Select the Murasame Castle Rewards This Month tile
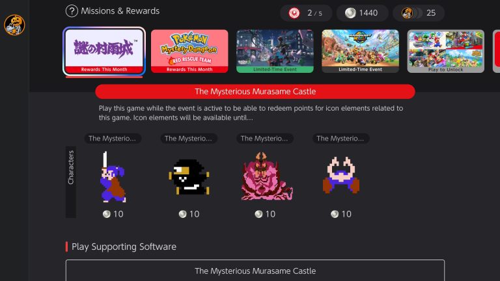500x281 pixels. pos(104,51)
